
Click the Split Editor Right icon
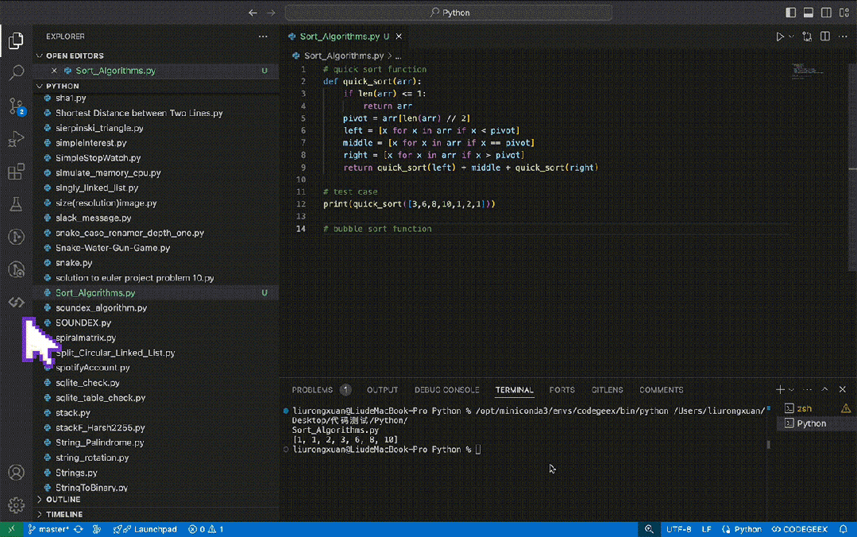tap(825, 37)
